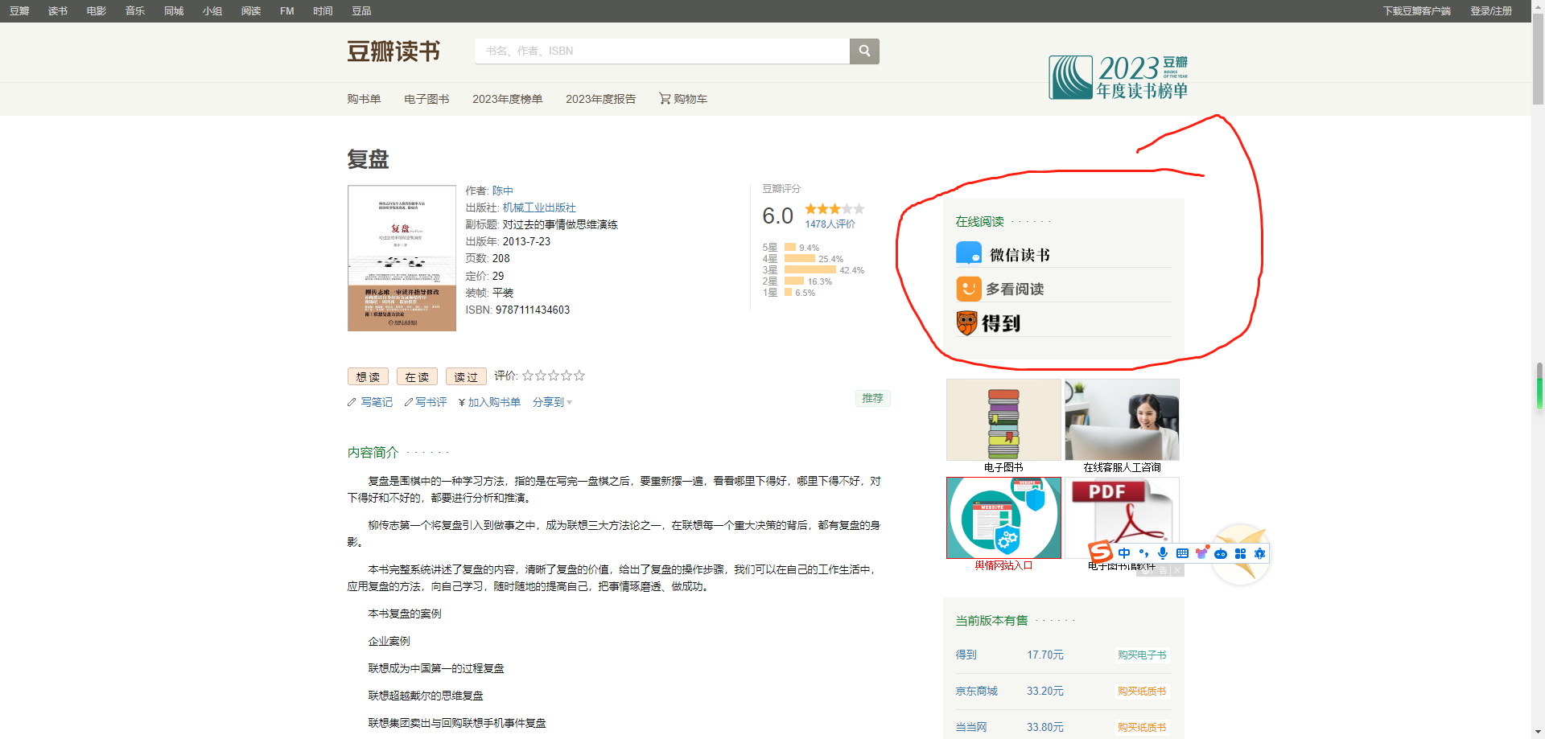Viewport: 1545px width, 739px height.
Task: Open Sogou soft keyboard icon
Action: (x=1182, y=553)
